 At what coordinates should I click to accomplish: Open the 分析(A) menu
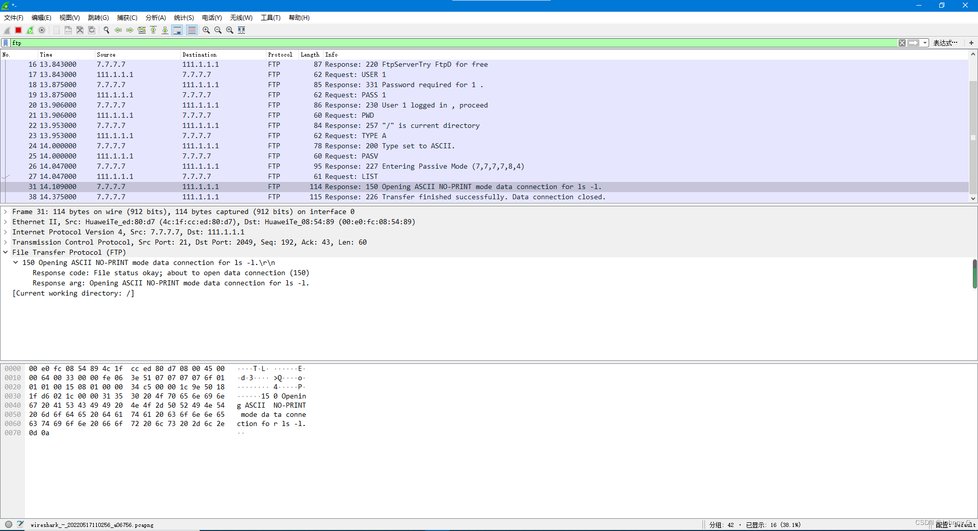156,18
